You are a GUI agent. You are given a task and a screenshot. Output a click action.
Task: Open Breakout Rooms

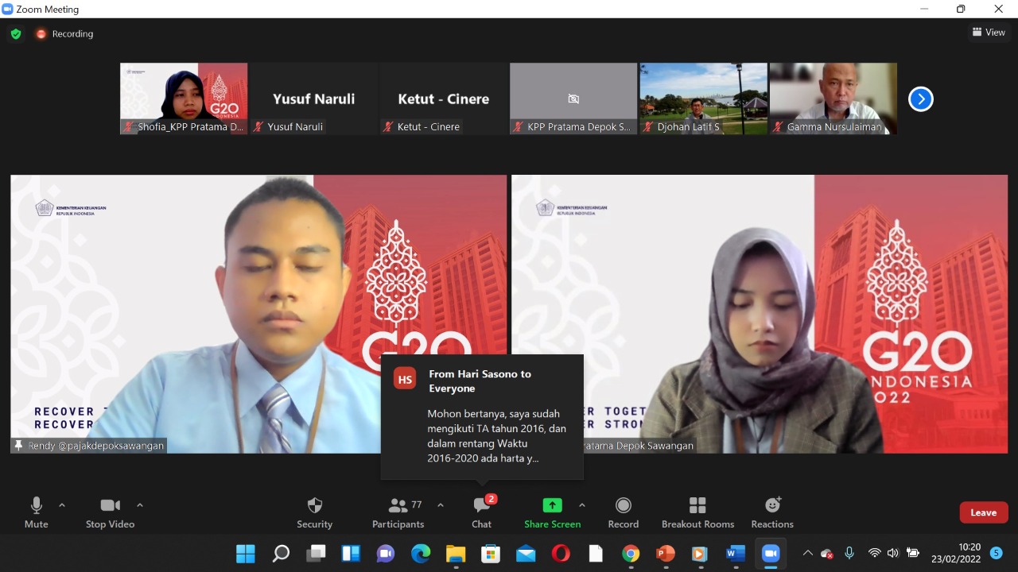point(697,512)
